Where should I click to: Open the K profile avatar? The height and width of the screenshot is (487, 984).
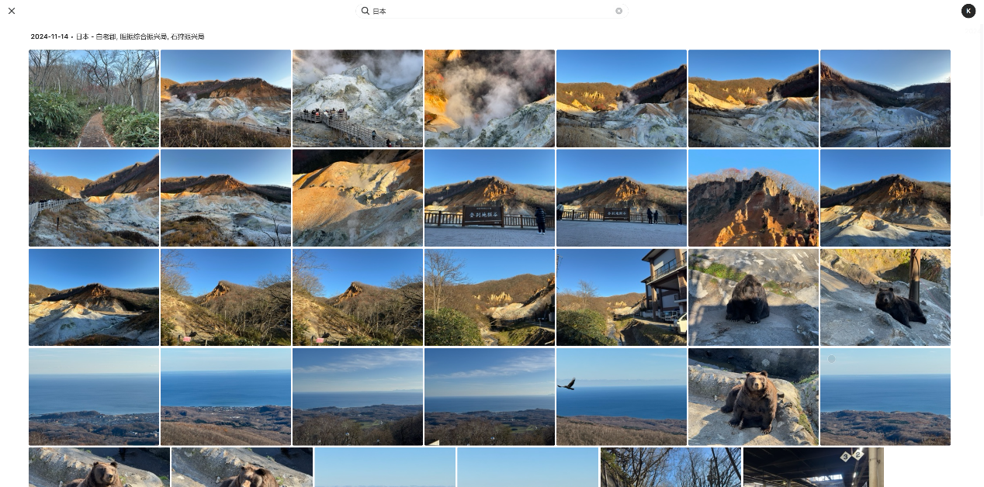point(968,11)
